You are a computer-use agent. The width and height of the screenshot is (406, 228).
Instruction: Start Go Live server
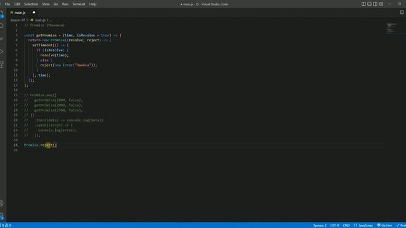[x=384, y=225]
